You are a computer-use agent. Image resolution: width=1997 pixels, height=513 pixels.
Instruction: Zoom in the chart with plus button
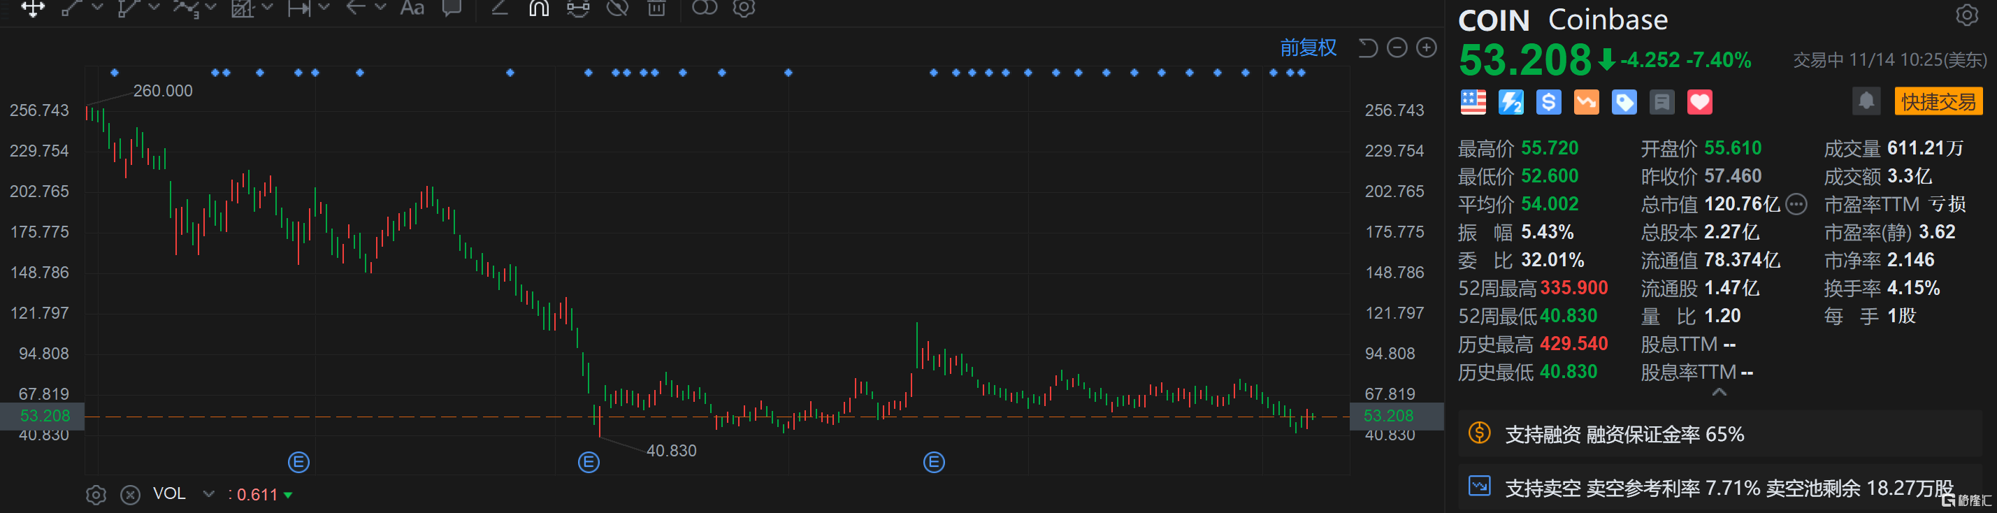1427,48
